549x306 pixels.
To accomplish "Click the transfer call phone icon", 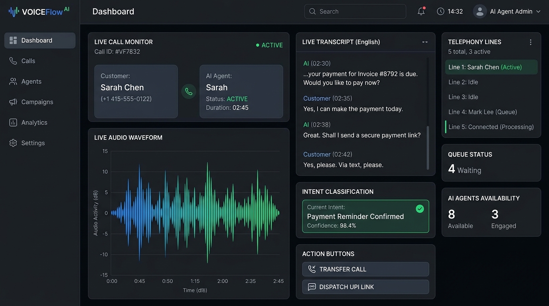I will [312, 269].
